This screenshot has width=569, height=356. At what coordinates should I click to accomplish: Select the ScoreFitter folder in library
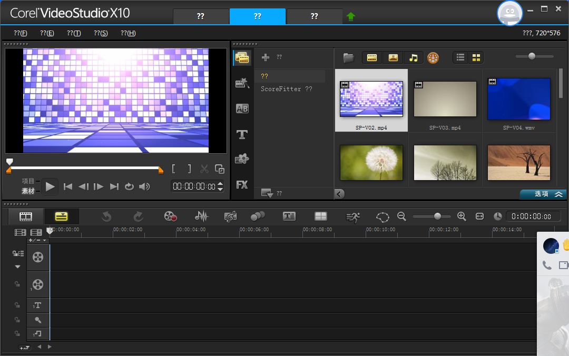pyautogui.click(x=286, y=89)
